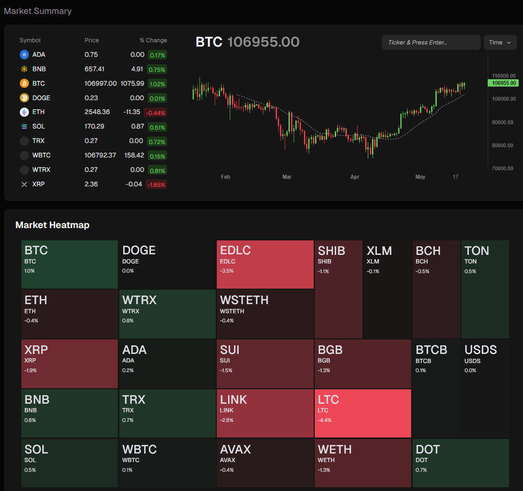
Task: Open the DOGE heatmap tile
Action: (168, 265)
